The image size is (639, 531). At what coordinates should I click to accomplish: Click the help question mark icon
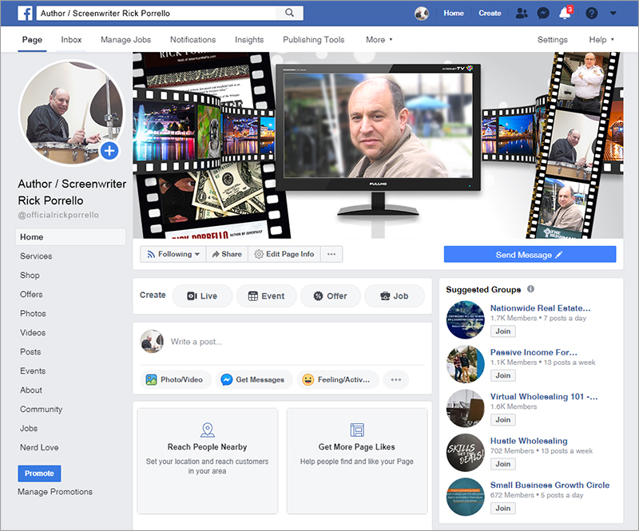(591, 14)
